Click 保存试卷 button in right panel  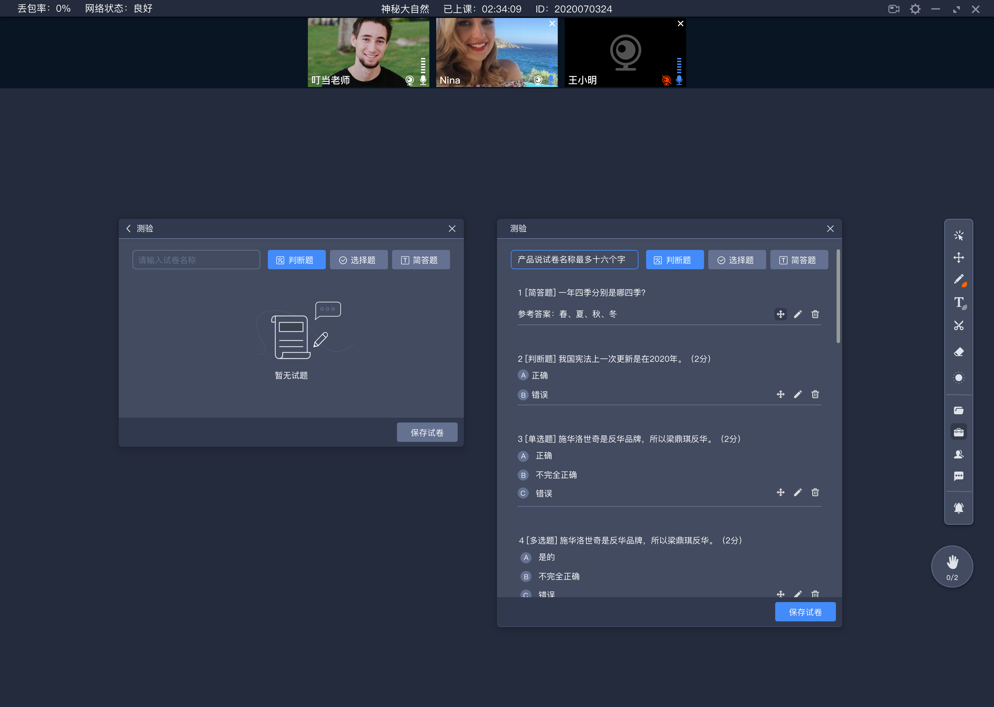pyautogui.click(x=805, y=611)
